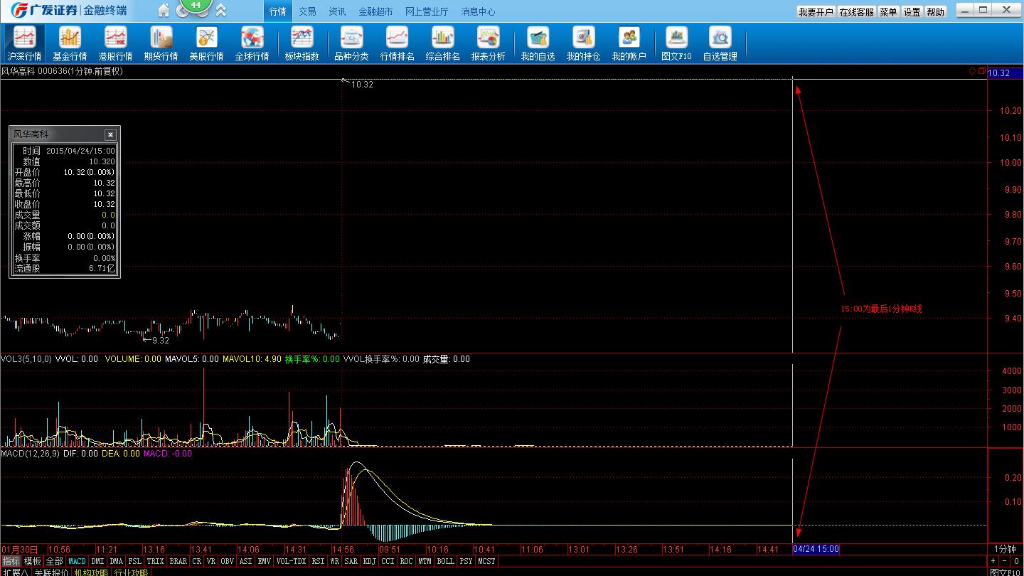Open 我的自选 watchlist icon
This screenshot has height=576, width=1024.
538,43
